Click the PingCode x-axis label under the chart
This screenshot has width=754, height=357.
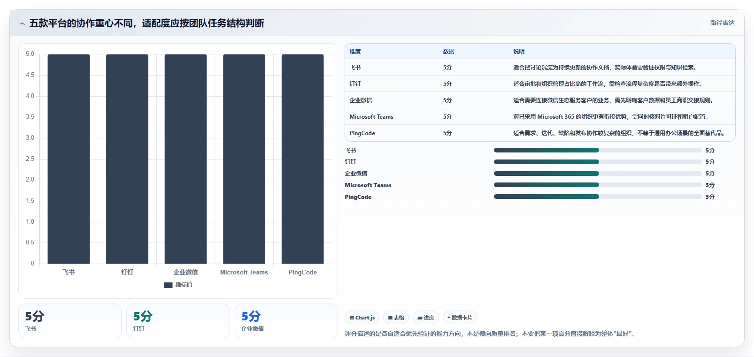tap(302, 272)
